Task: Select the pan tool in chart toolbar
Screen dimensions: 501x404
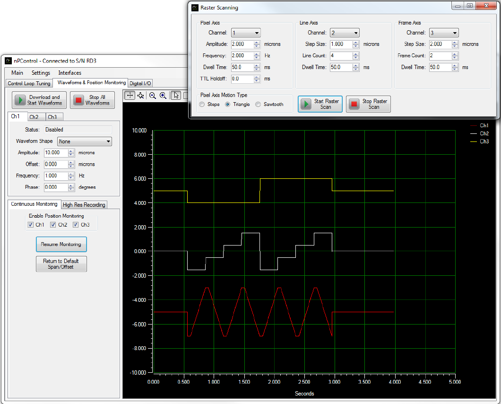Action: (130, 96)
